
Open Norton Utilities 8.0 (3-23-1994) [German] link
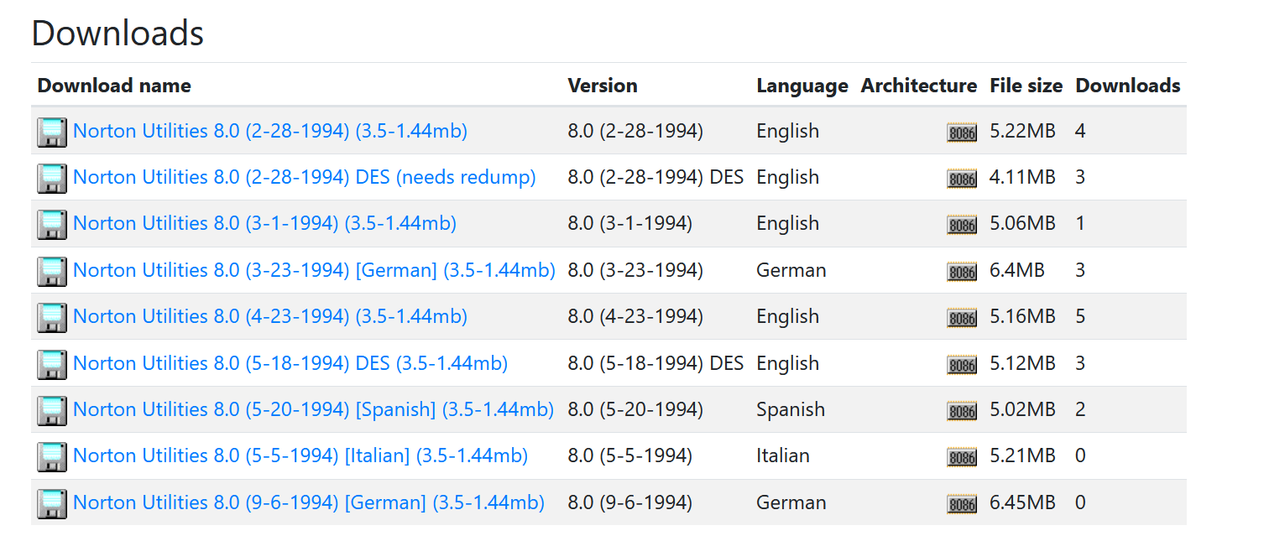pos(315,270)
